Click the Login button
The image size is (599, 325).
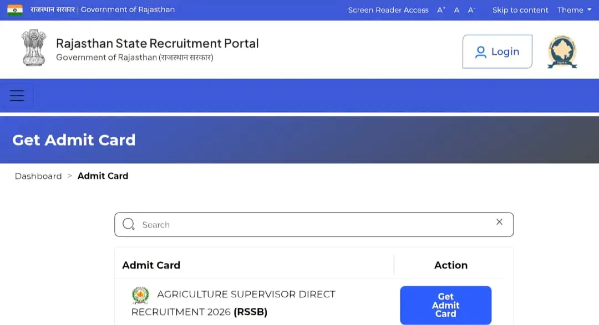click(x=497, y=51)
